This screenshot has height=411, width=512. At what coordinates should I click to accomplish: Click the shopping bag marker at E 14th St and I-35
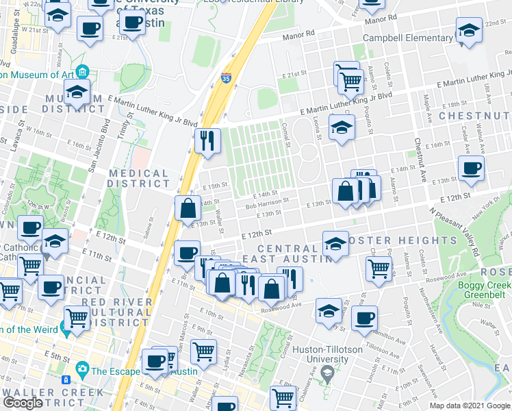click(188, 208)
